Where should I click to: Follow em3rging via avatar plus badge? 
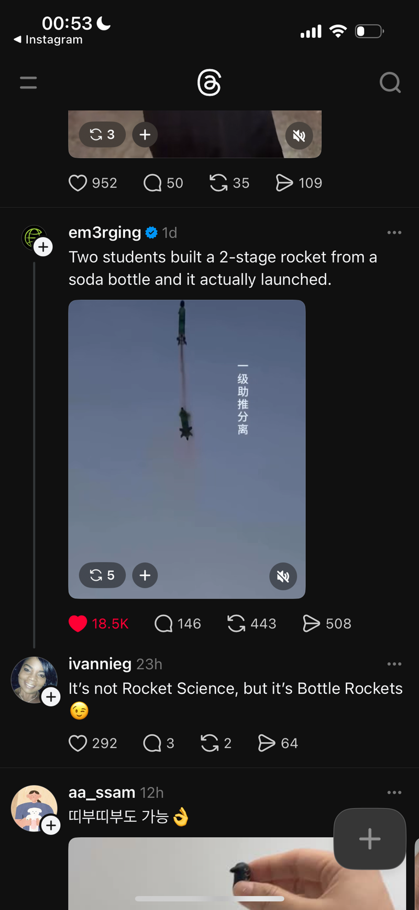point(43,247)
